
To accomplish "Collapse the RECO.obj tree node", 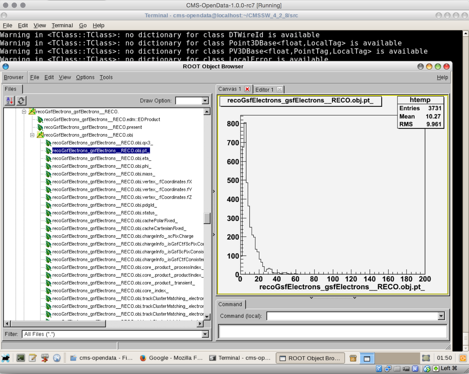I will coord(32,135).
